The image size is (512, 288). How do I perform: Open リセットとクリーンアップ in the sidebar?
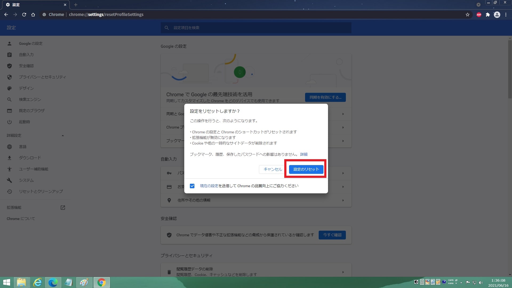click(x=41, y=191)
